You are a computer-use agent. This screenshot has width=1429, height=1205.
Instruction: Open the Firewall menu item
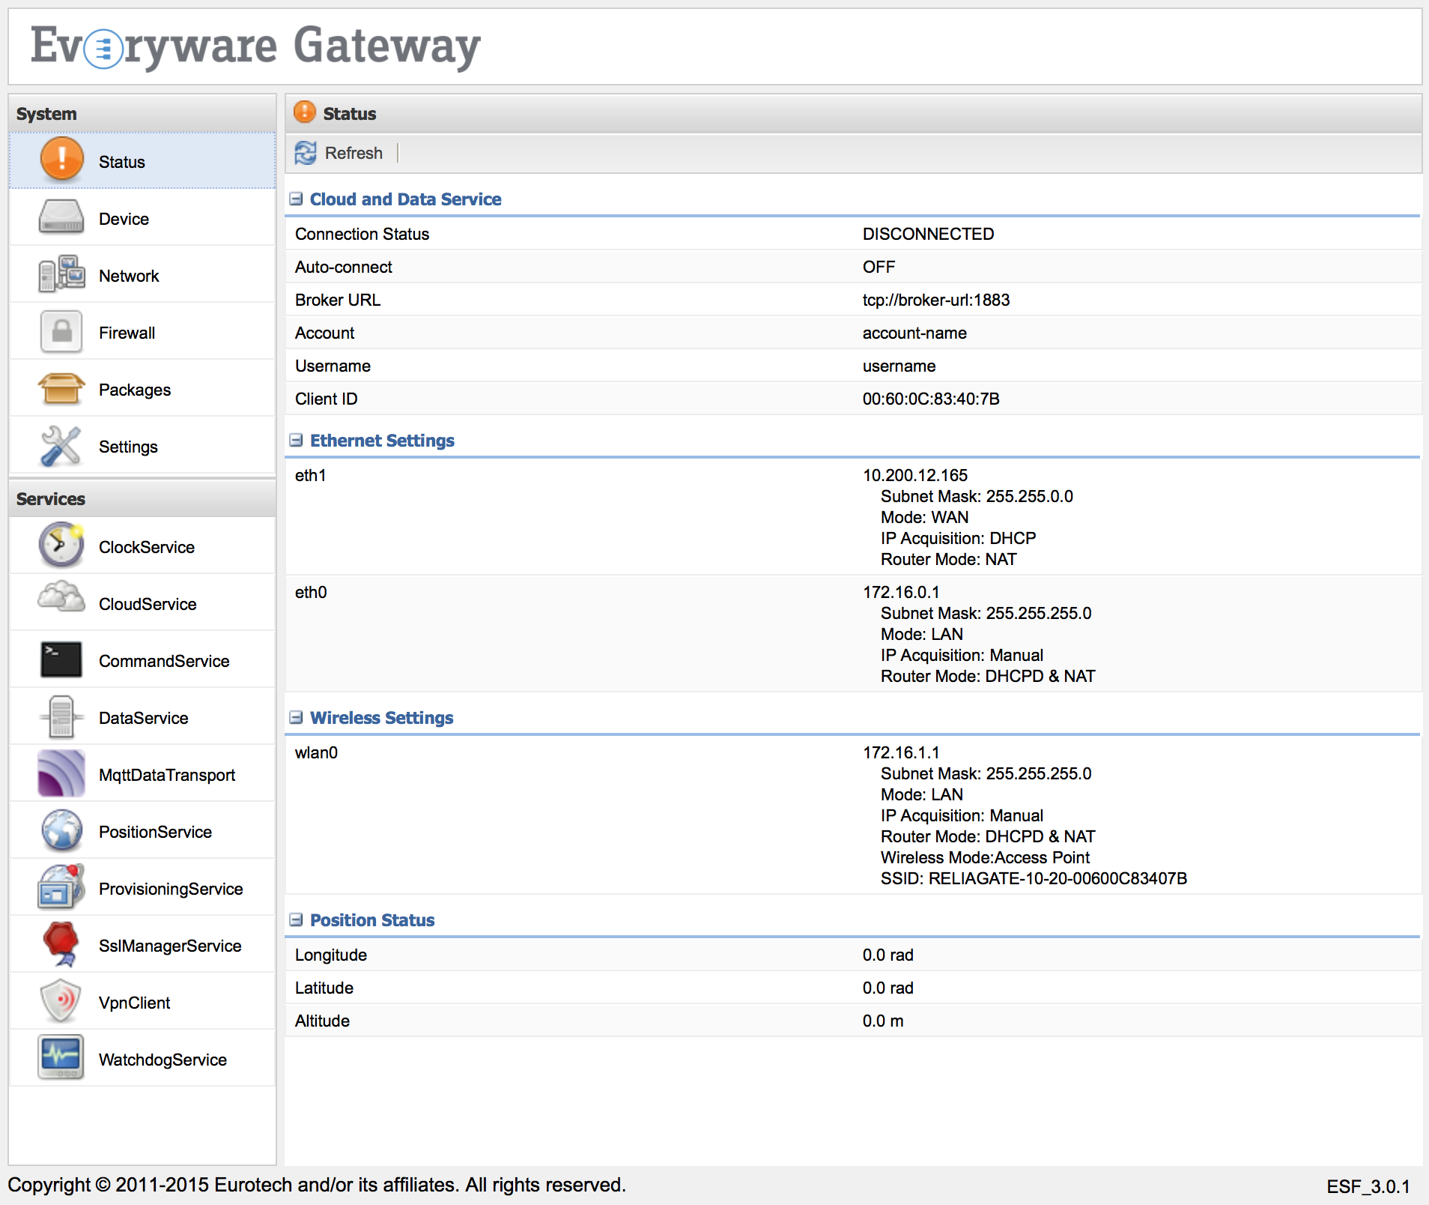pos(142,332)
